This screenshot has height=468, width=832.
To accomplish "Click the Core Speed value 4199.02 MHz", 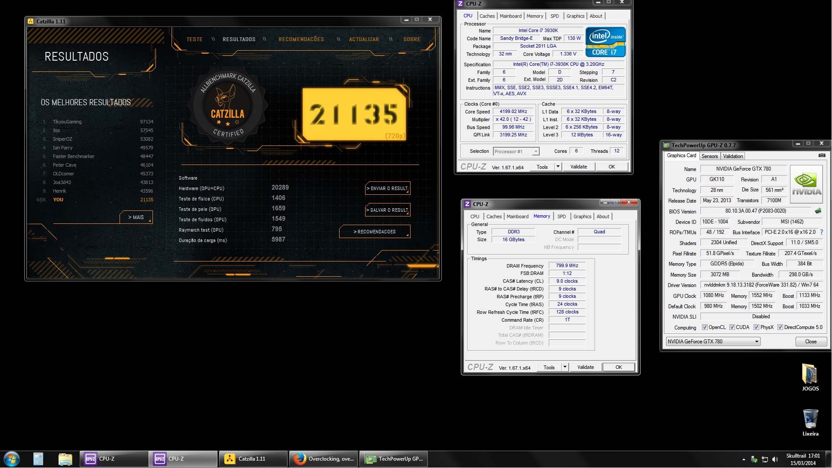I will (x=513, y=112).
